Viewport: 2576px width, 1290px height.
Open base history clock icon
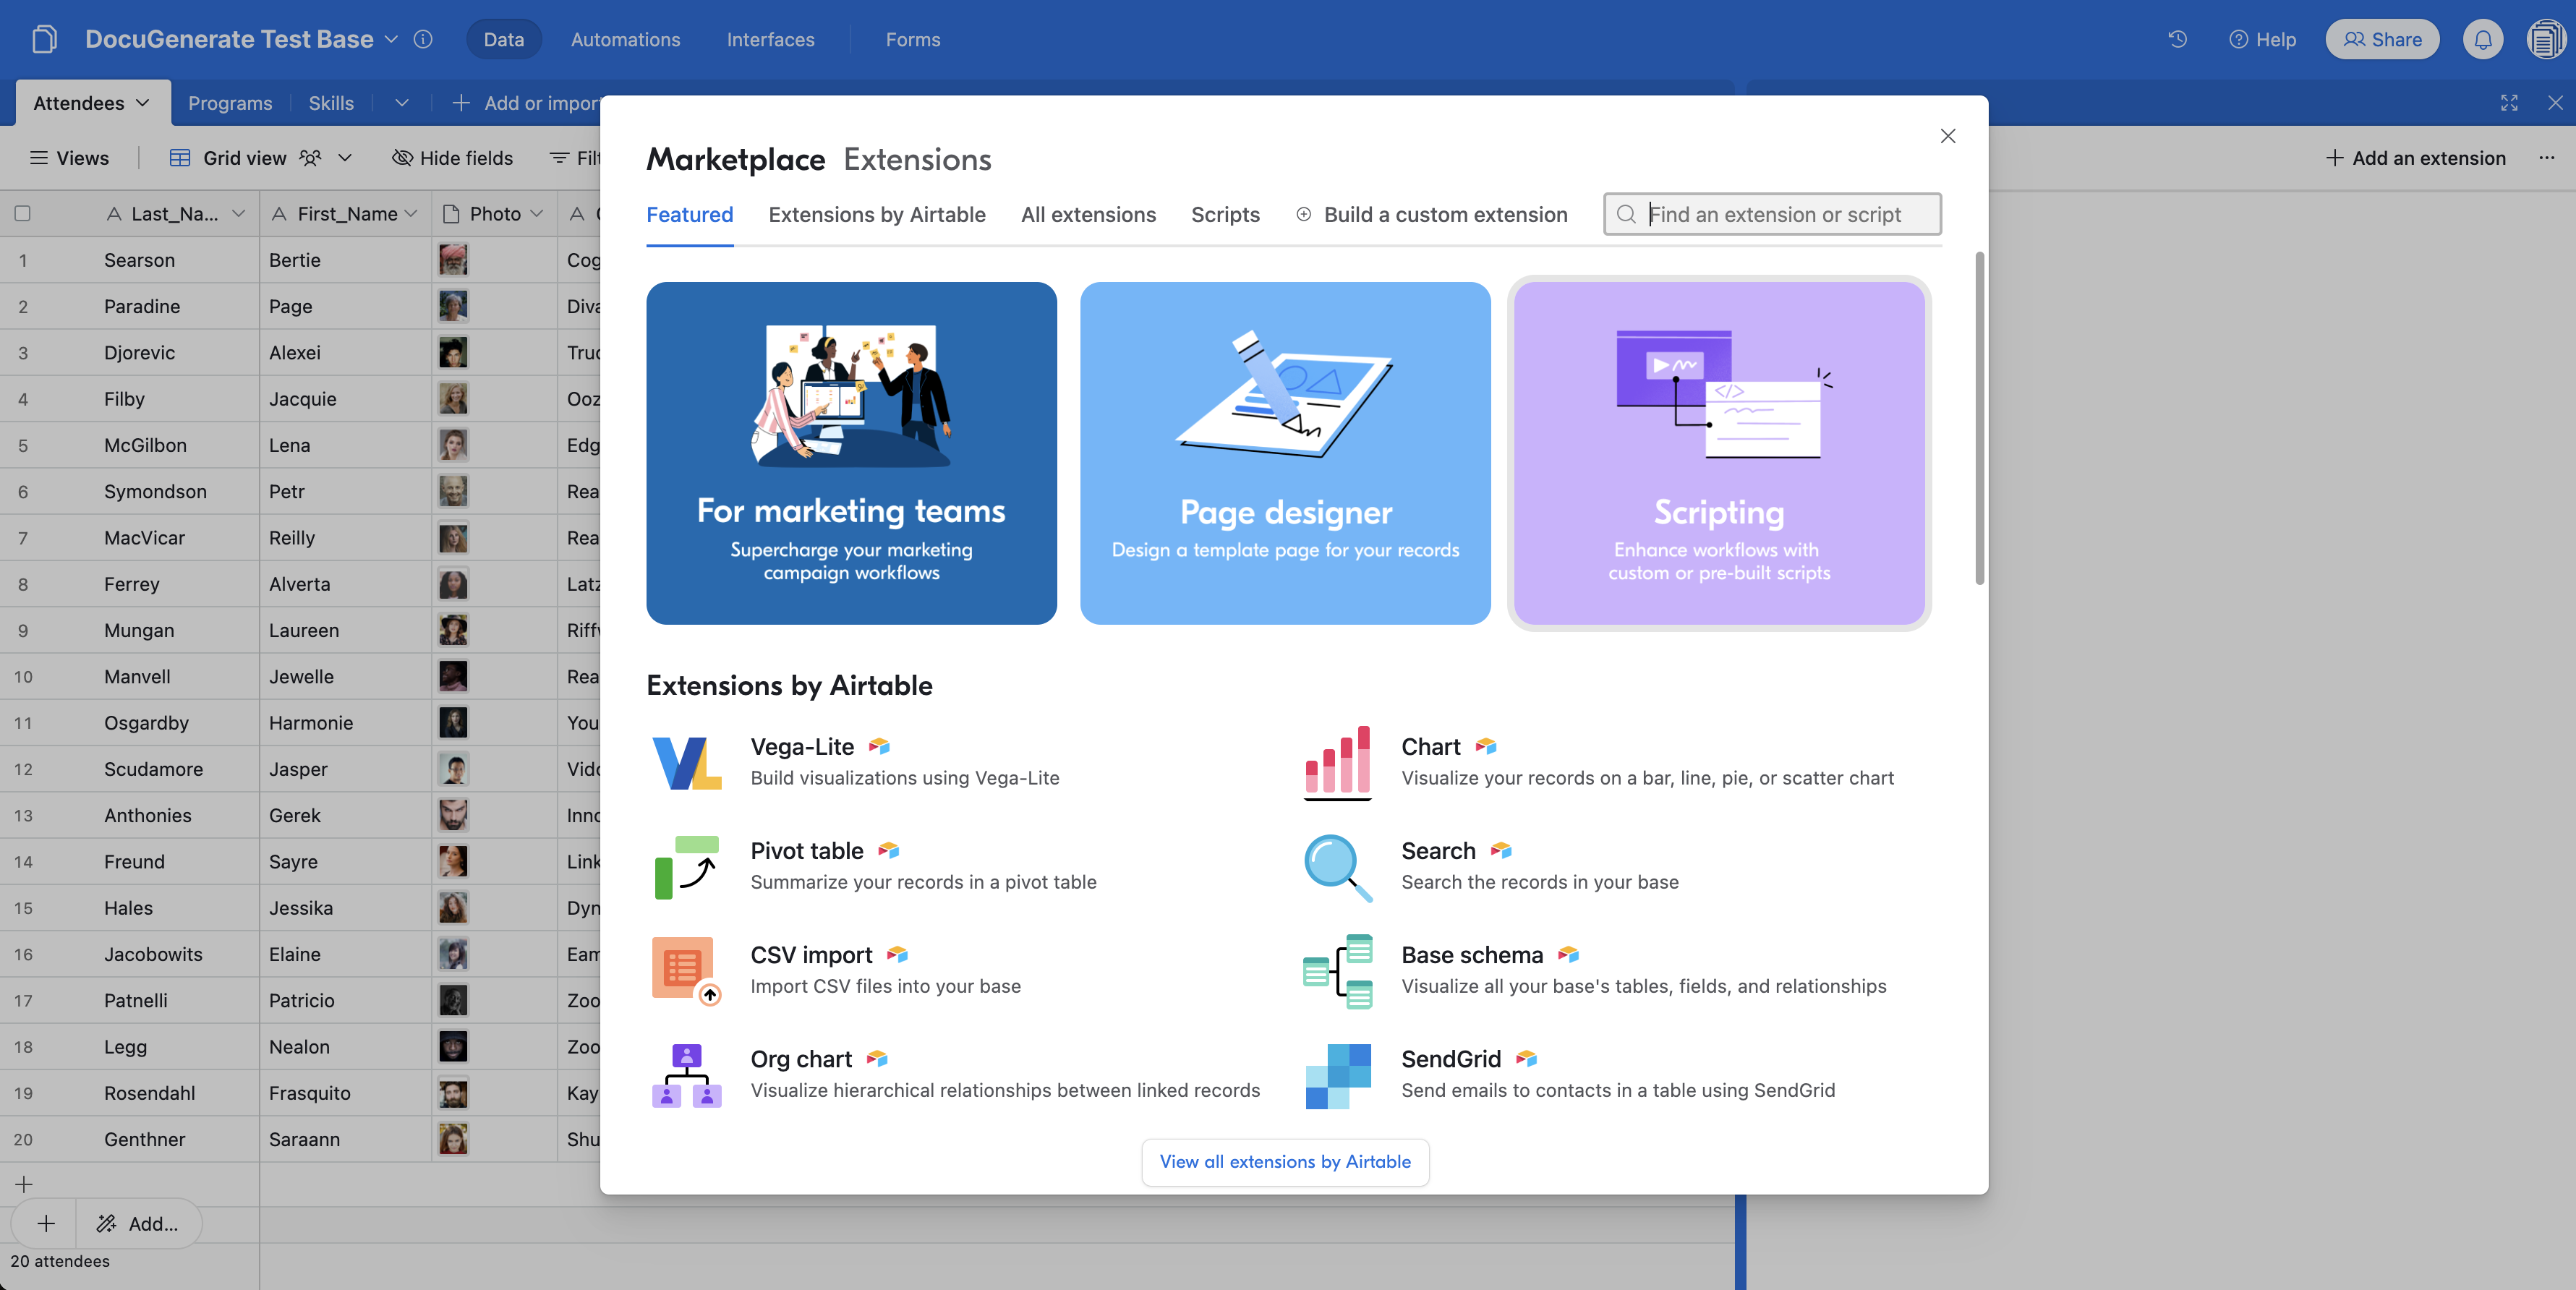point(2177,39)
